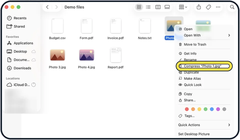Select the Invoice.pdf file icon
The height and width of the screenshot is (140, 240).
coord(116,26)
